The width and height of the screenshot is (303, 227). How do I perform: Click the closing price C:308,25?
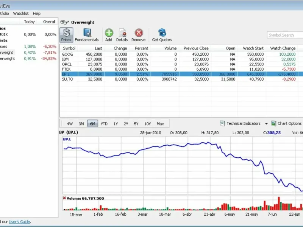pyautogui.click(x=272, y=133)
